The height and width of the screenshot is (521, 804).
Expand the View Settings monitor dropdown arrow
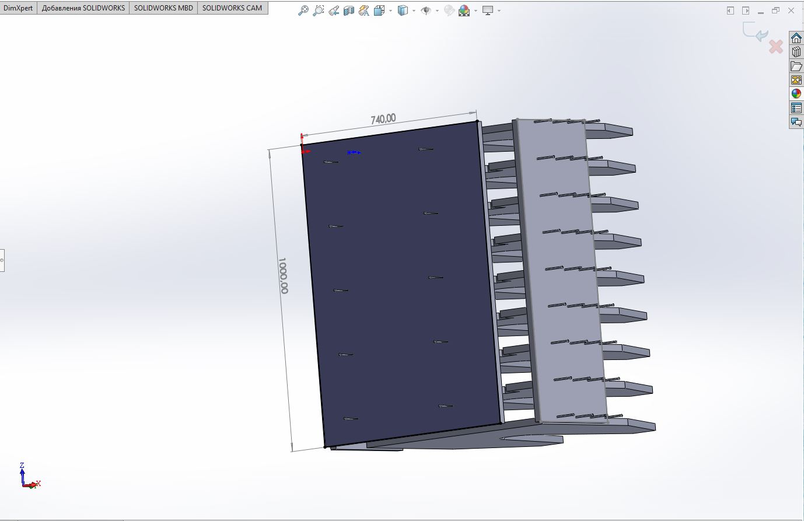499,11
